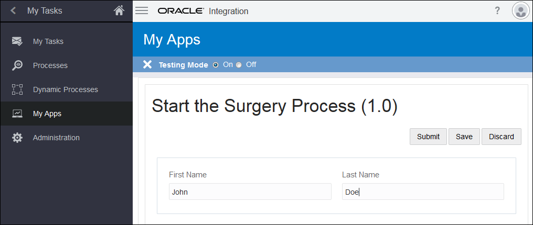Click the Dynamic Processes icon
533x225 pixels.
click(x=17, y=89)
